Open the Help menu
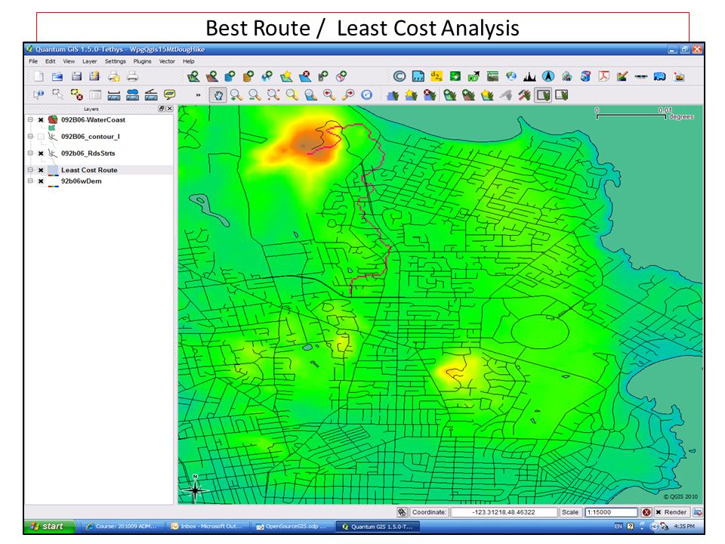This screenshot has height=544, width=725. [x=188, y=61]
